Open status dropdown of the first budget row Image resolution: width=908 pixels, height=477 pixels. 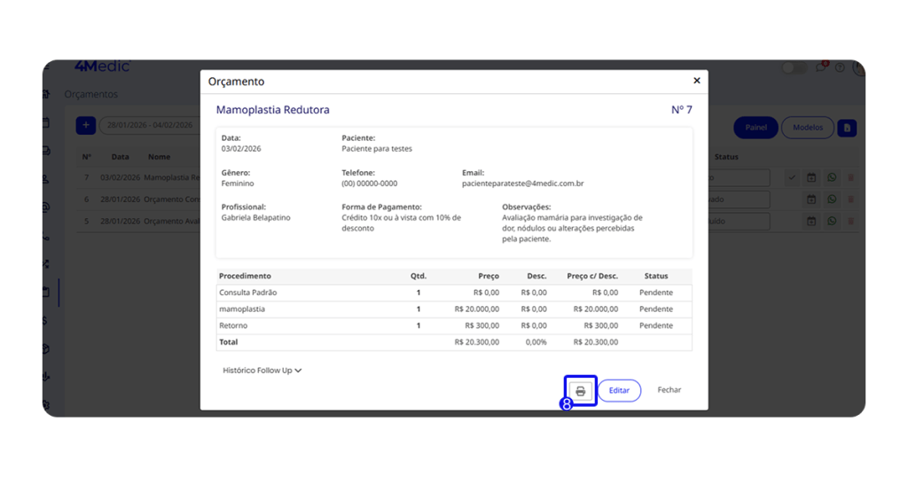click(739, 178)
